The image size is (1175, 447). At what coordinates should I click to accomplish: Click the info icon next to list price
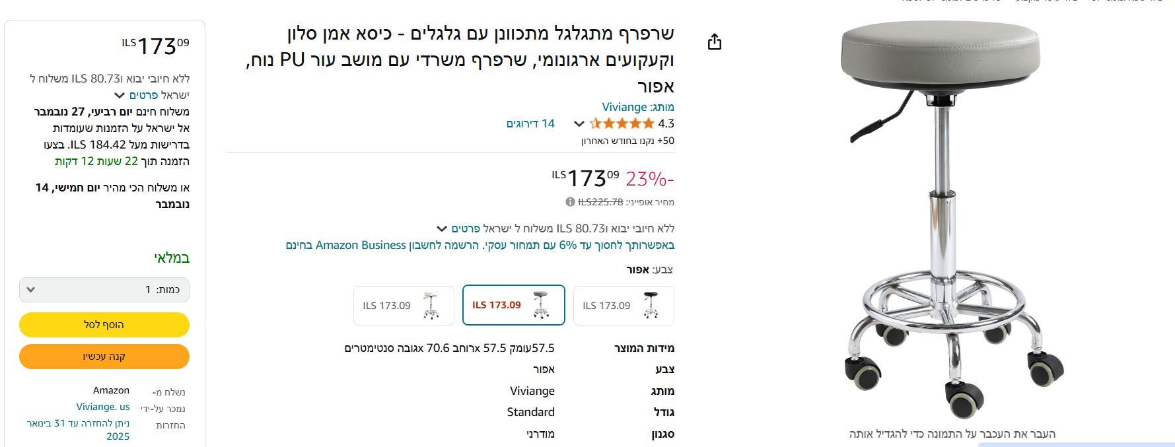(570, 202)
